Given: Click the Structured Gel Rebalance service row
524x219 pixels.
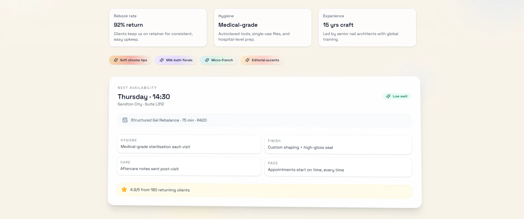Looking at the screenshot, I should click(x=264, y=120).
